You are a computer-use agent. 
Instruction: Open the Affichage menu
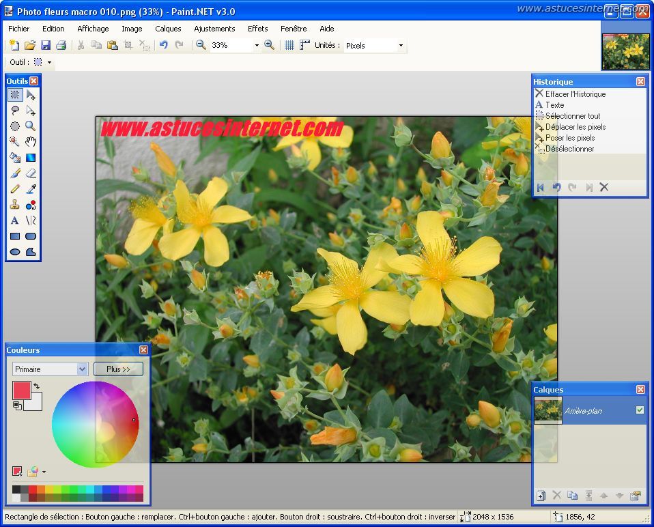(x=93, y=29)
